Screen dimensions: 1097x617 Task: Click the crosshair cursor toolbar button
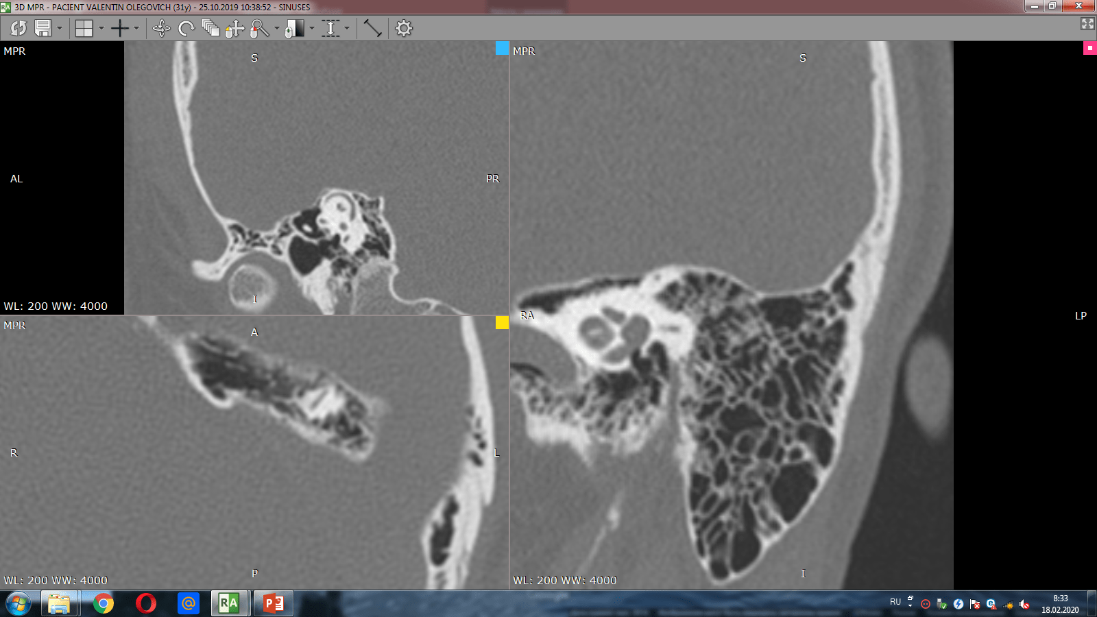click(120, 28)
